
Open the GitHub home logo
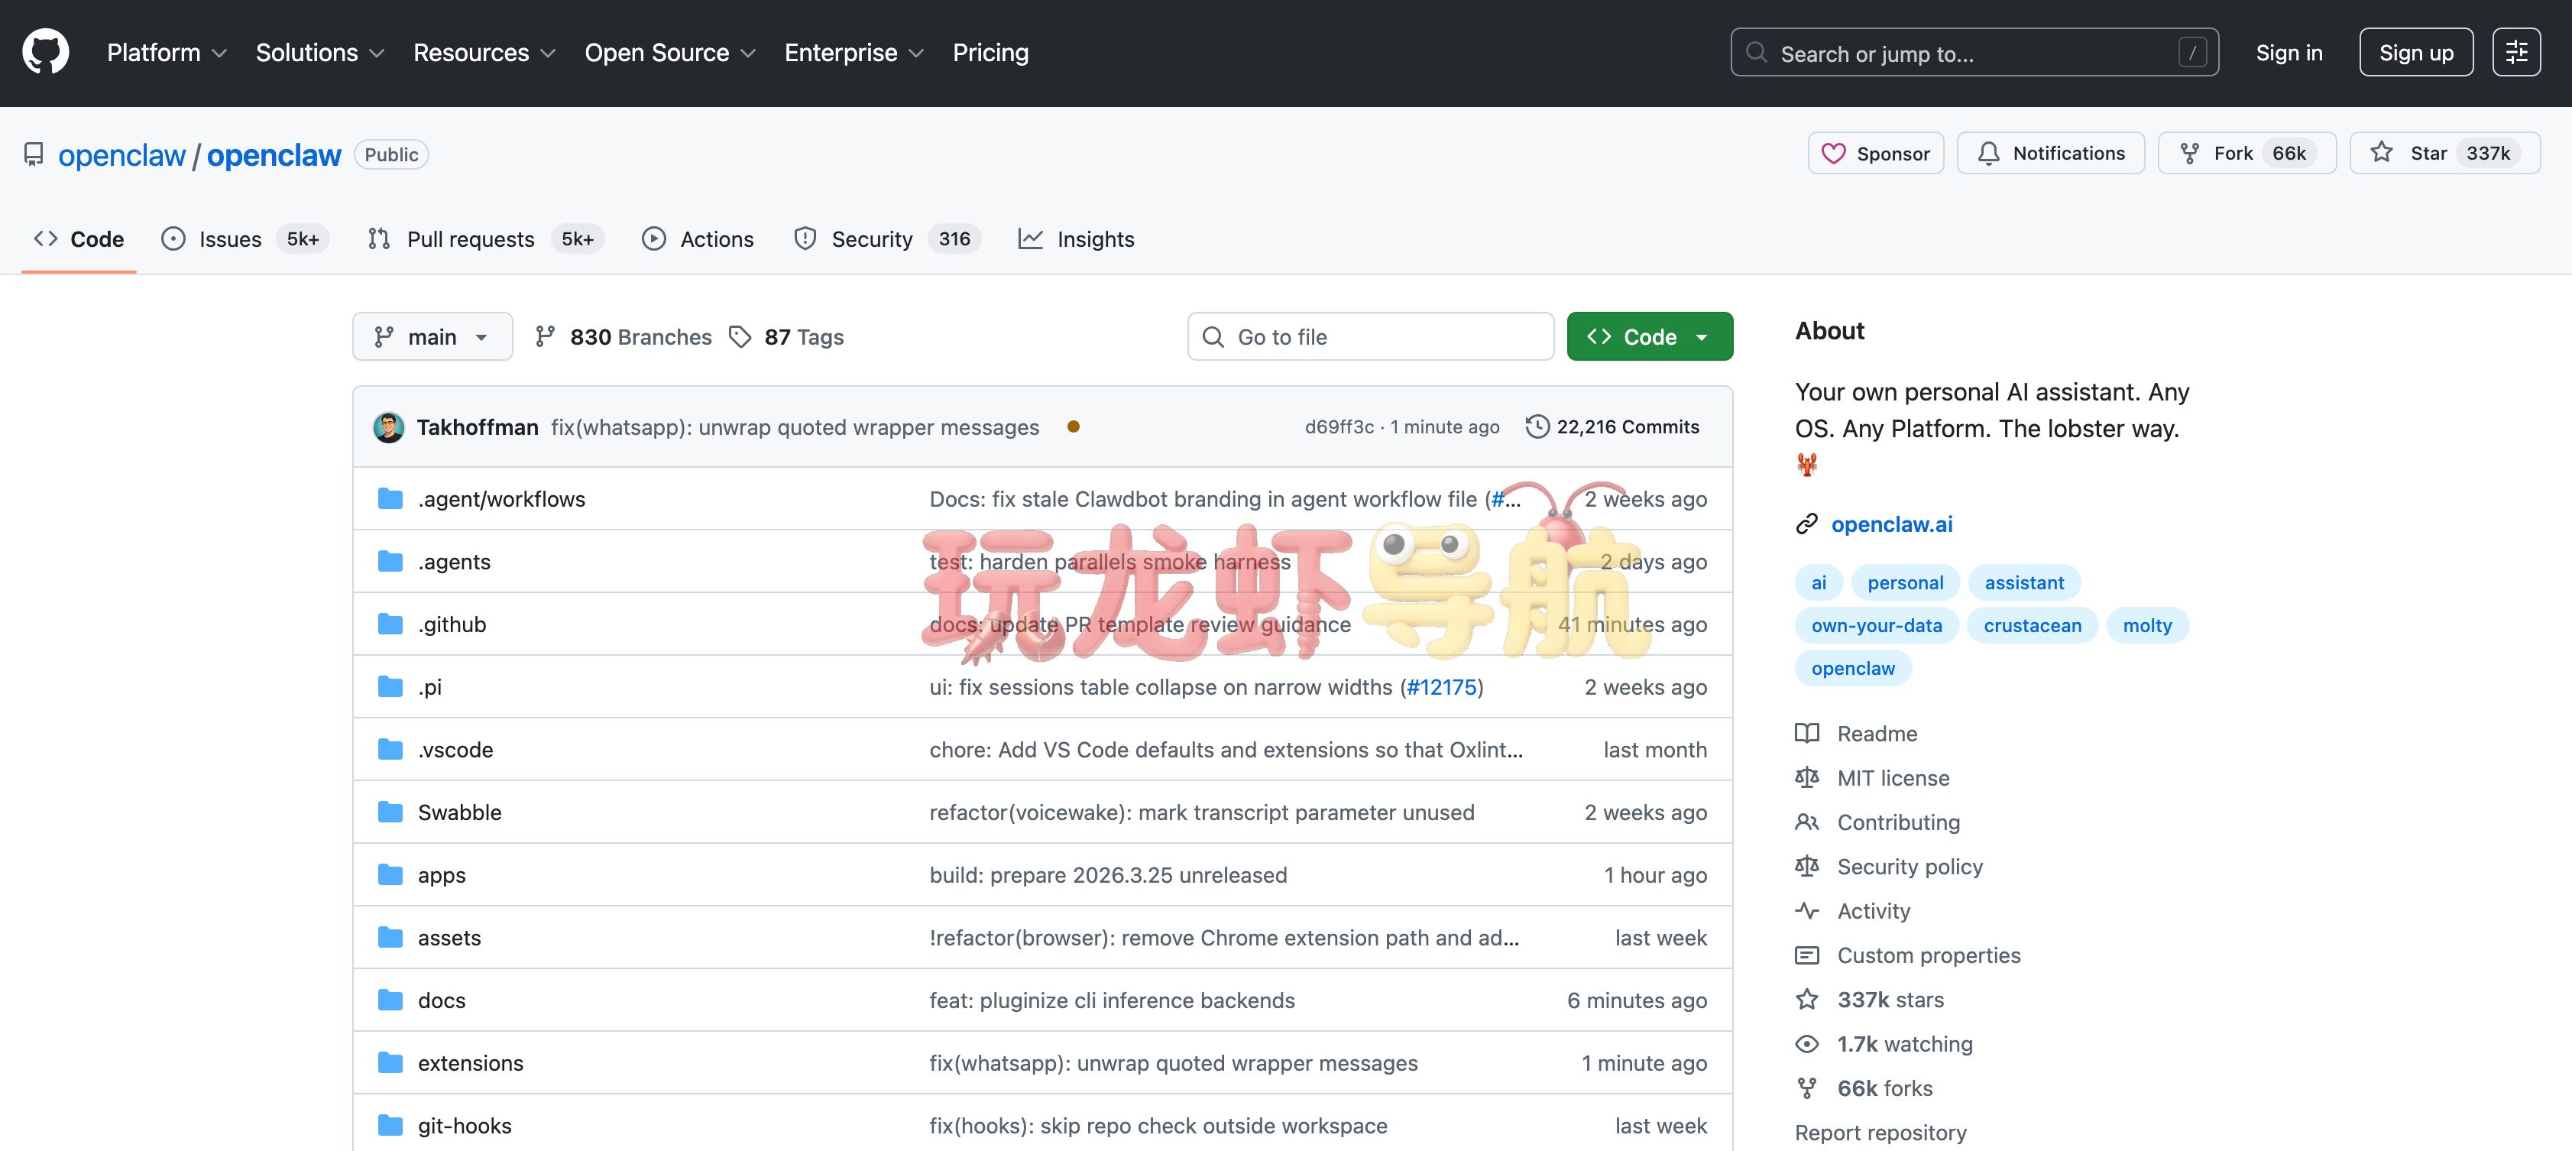[46, 52]
